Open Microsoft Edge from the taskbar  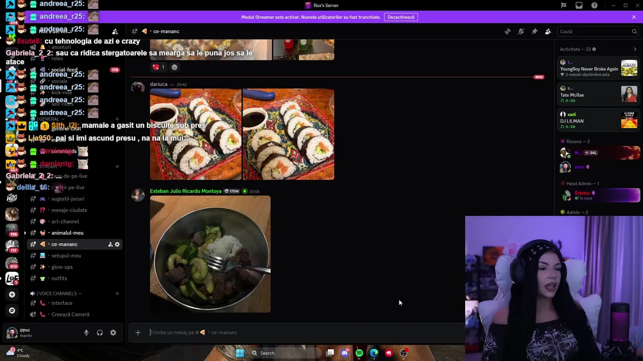pyautogui.click(x=374, y=353)
